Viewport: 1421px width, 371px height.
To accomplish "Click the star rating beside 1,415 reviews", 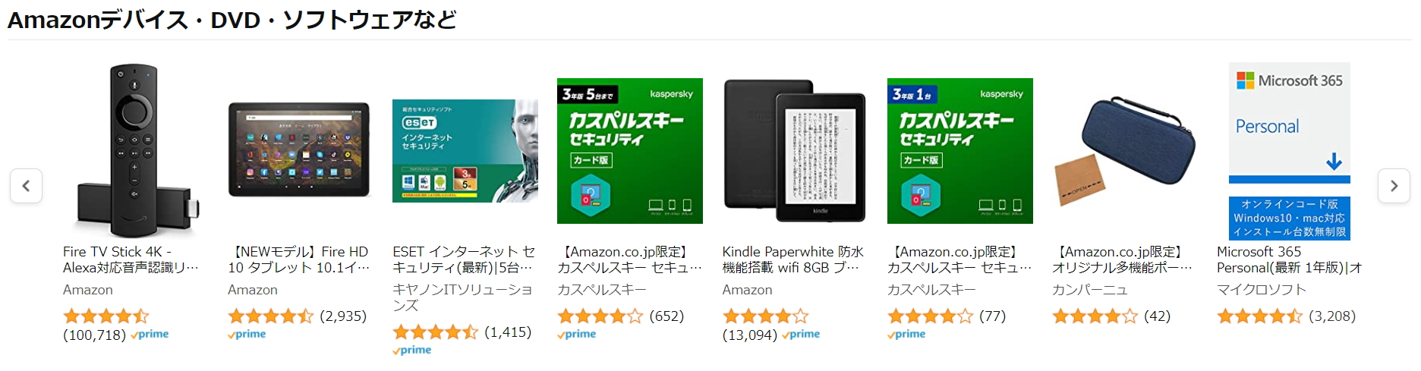I will [435, 332].
